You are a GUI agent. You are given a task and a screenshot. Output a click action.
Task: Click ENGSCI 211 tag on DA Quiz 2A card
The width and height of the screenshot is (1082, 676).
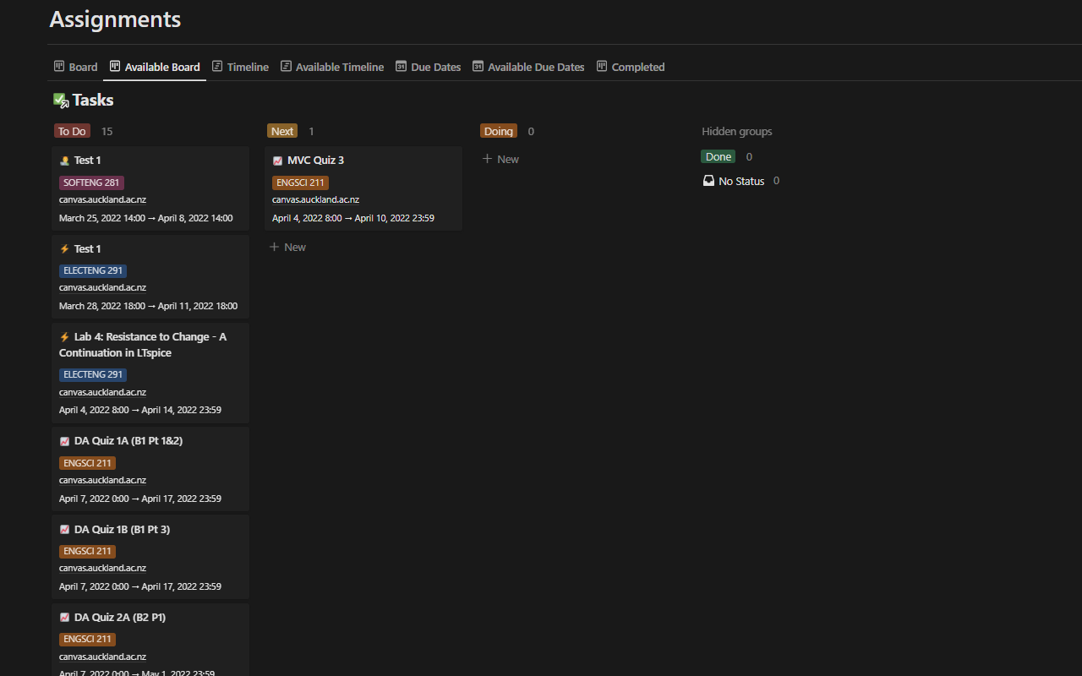pyautogui.click(x=87, y=640)
